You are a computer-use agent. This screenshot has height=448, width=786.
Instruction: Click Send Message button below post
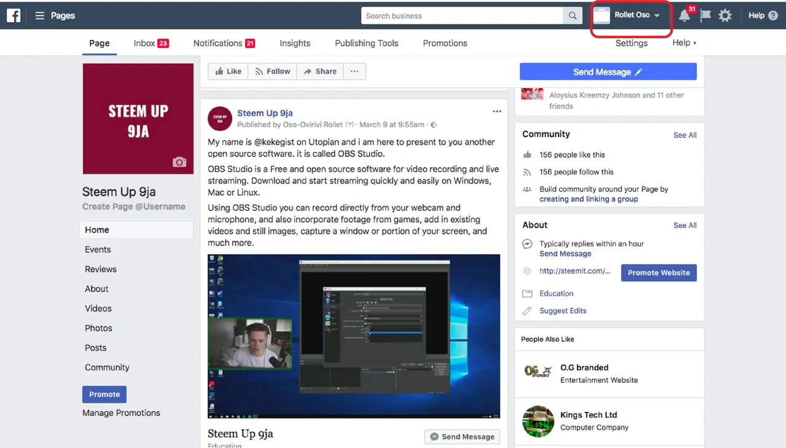pos(462,436)
